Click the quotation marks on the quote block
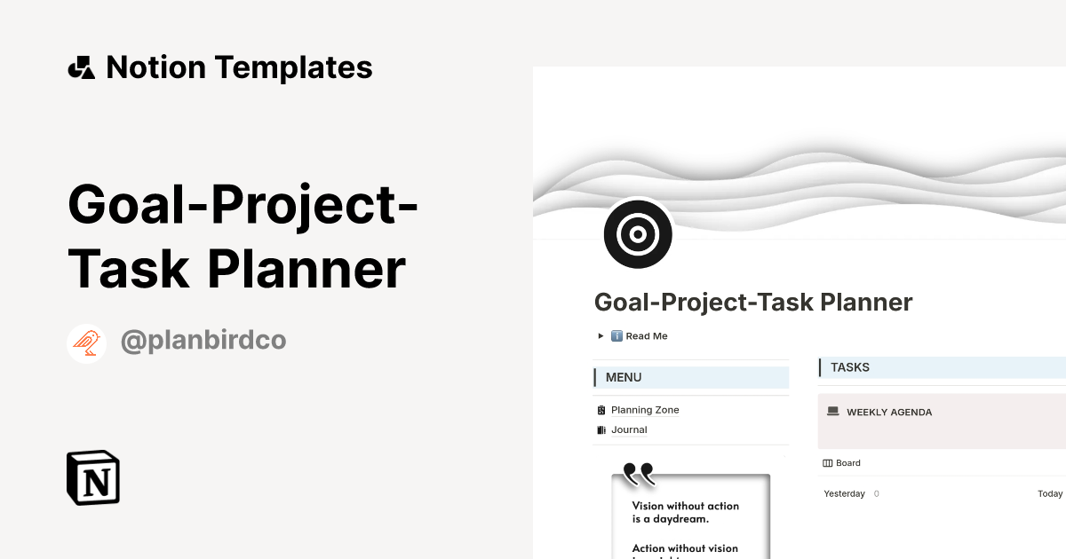This screenshot has width=1066, height=559. [x=639, y=475]
